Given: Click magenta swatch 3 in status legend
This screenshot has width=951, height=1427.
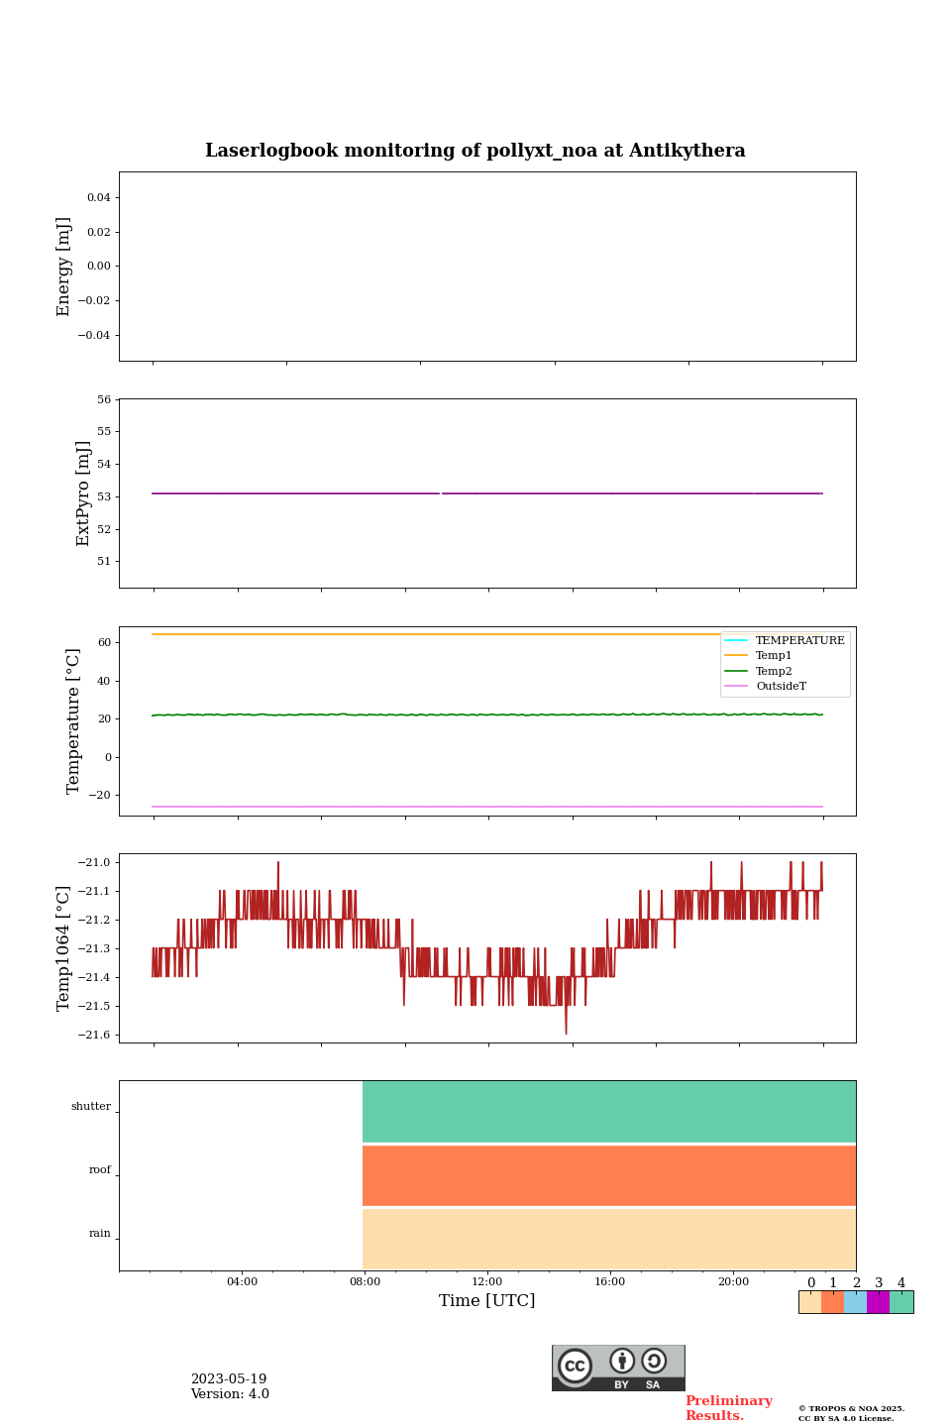Looking at the screenshot, I should [878, 1302].
